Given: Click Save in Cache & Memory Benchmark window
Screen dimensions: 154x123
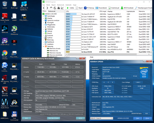Looking at the screenshot, I should (x=26, y=118).
